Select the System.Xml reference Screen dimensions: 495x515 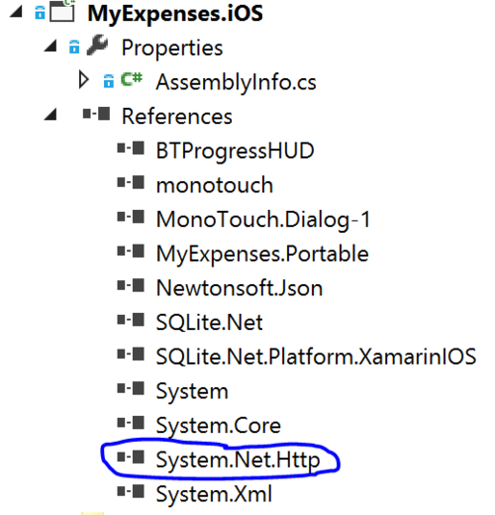coord(214,494)
